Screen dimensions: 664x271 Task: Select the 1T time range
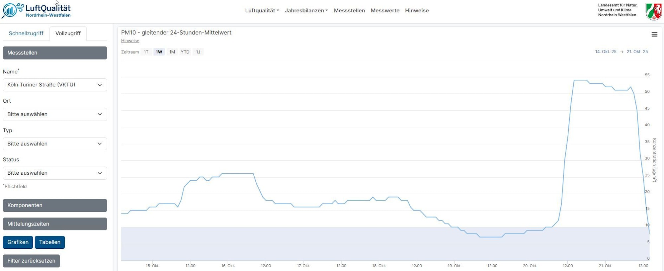(x=146, y=52)
